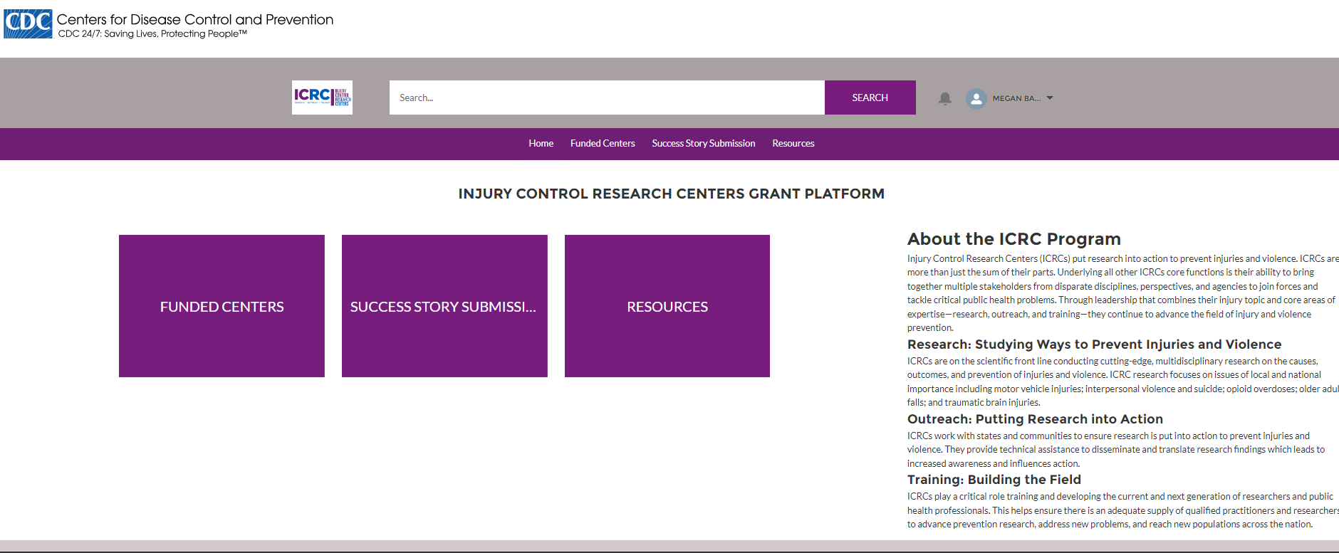Open the SUCCESS STORY SUBMISSI... tile
The image size is (1339, 553).
(x=444, y=306)
